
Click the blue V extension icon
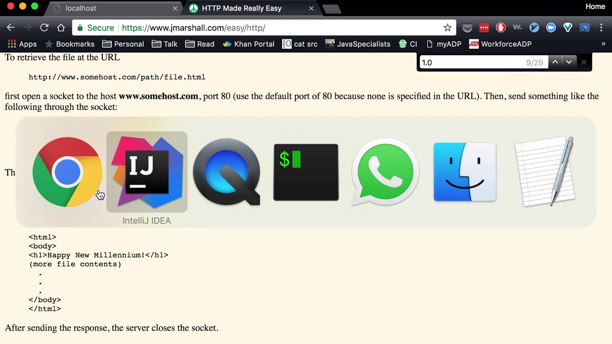pos(534,28)
